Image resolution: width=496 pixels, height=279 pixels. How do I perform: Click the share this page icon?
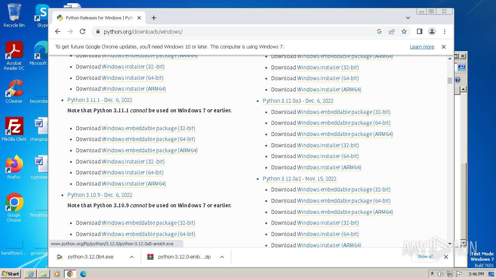point(392,32)
